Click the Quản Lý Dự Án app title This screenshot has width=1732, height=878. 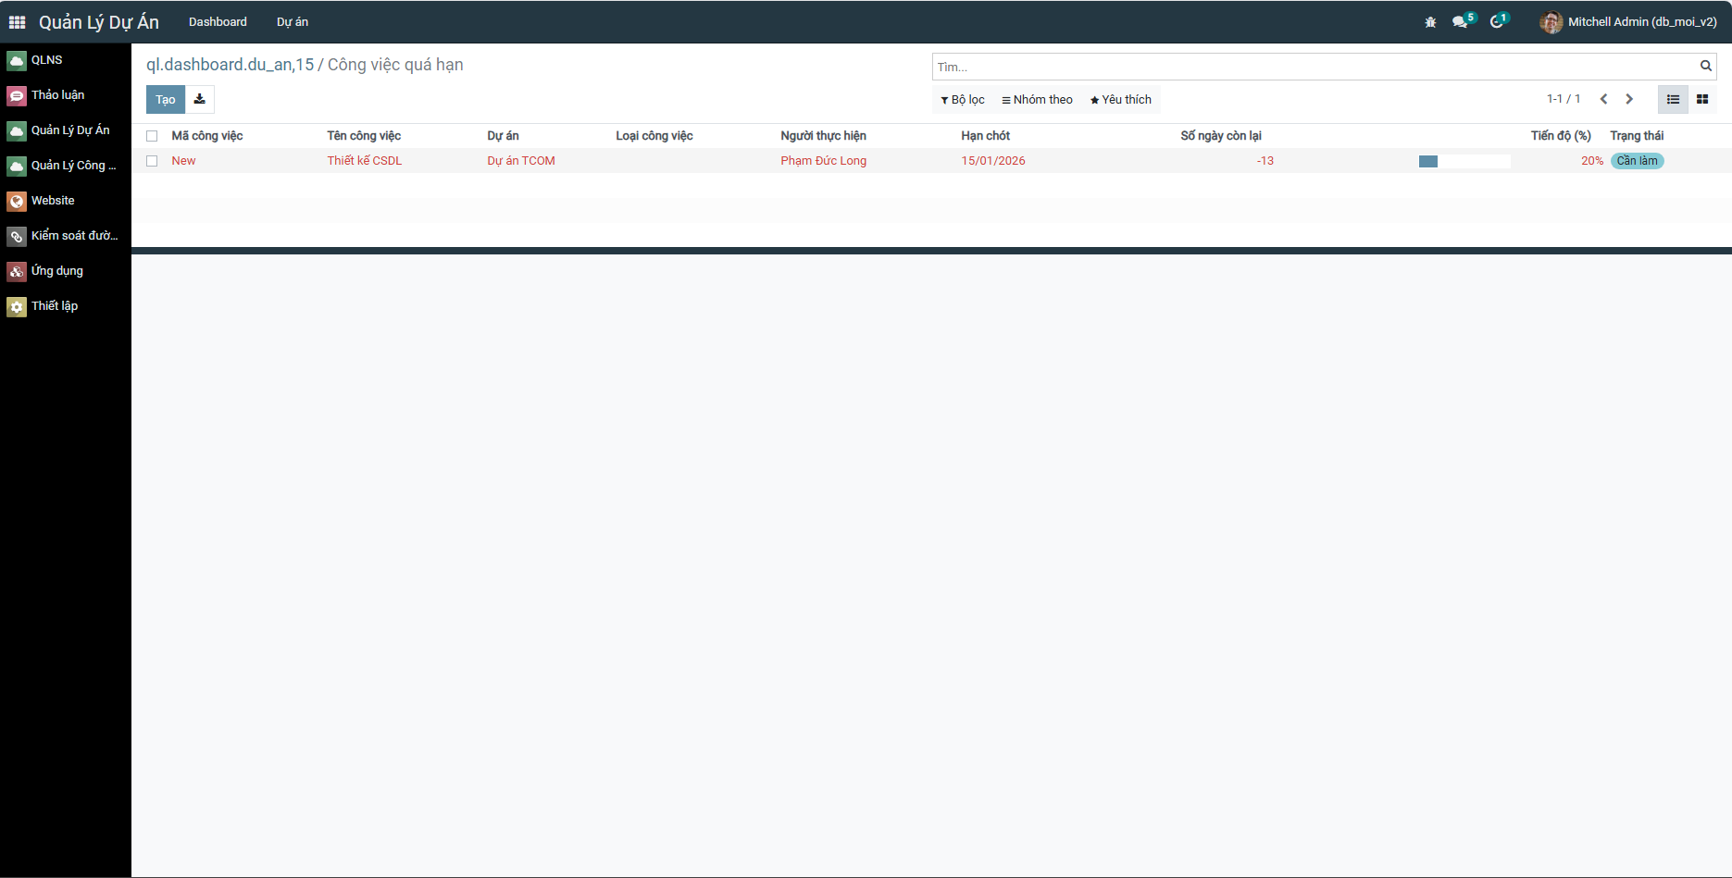click(x=99, y=22)
